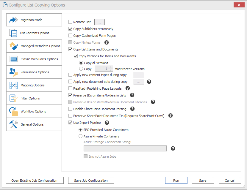Screen dimensions: 247x190
Task: Check Disable SharePoint Document Parsing
Action: tap(70, 109)
